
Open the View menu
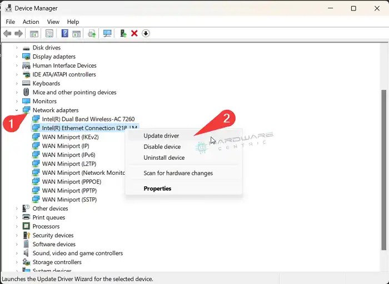click(53, 22)
